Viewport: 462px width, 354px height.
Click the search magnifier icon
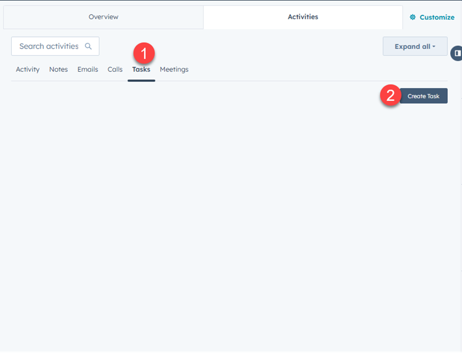pos(88,46)
